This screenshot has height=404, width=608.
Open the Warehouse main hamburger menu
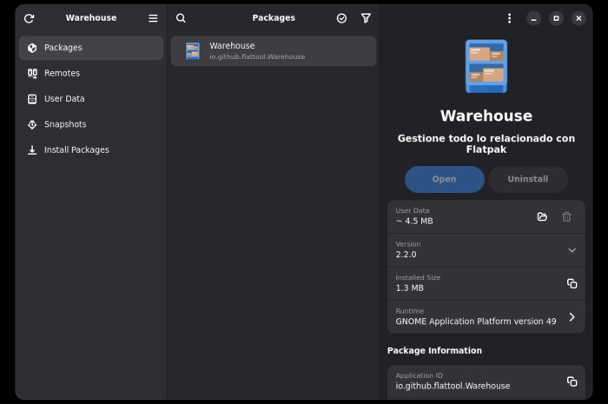coord(153,18)
